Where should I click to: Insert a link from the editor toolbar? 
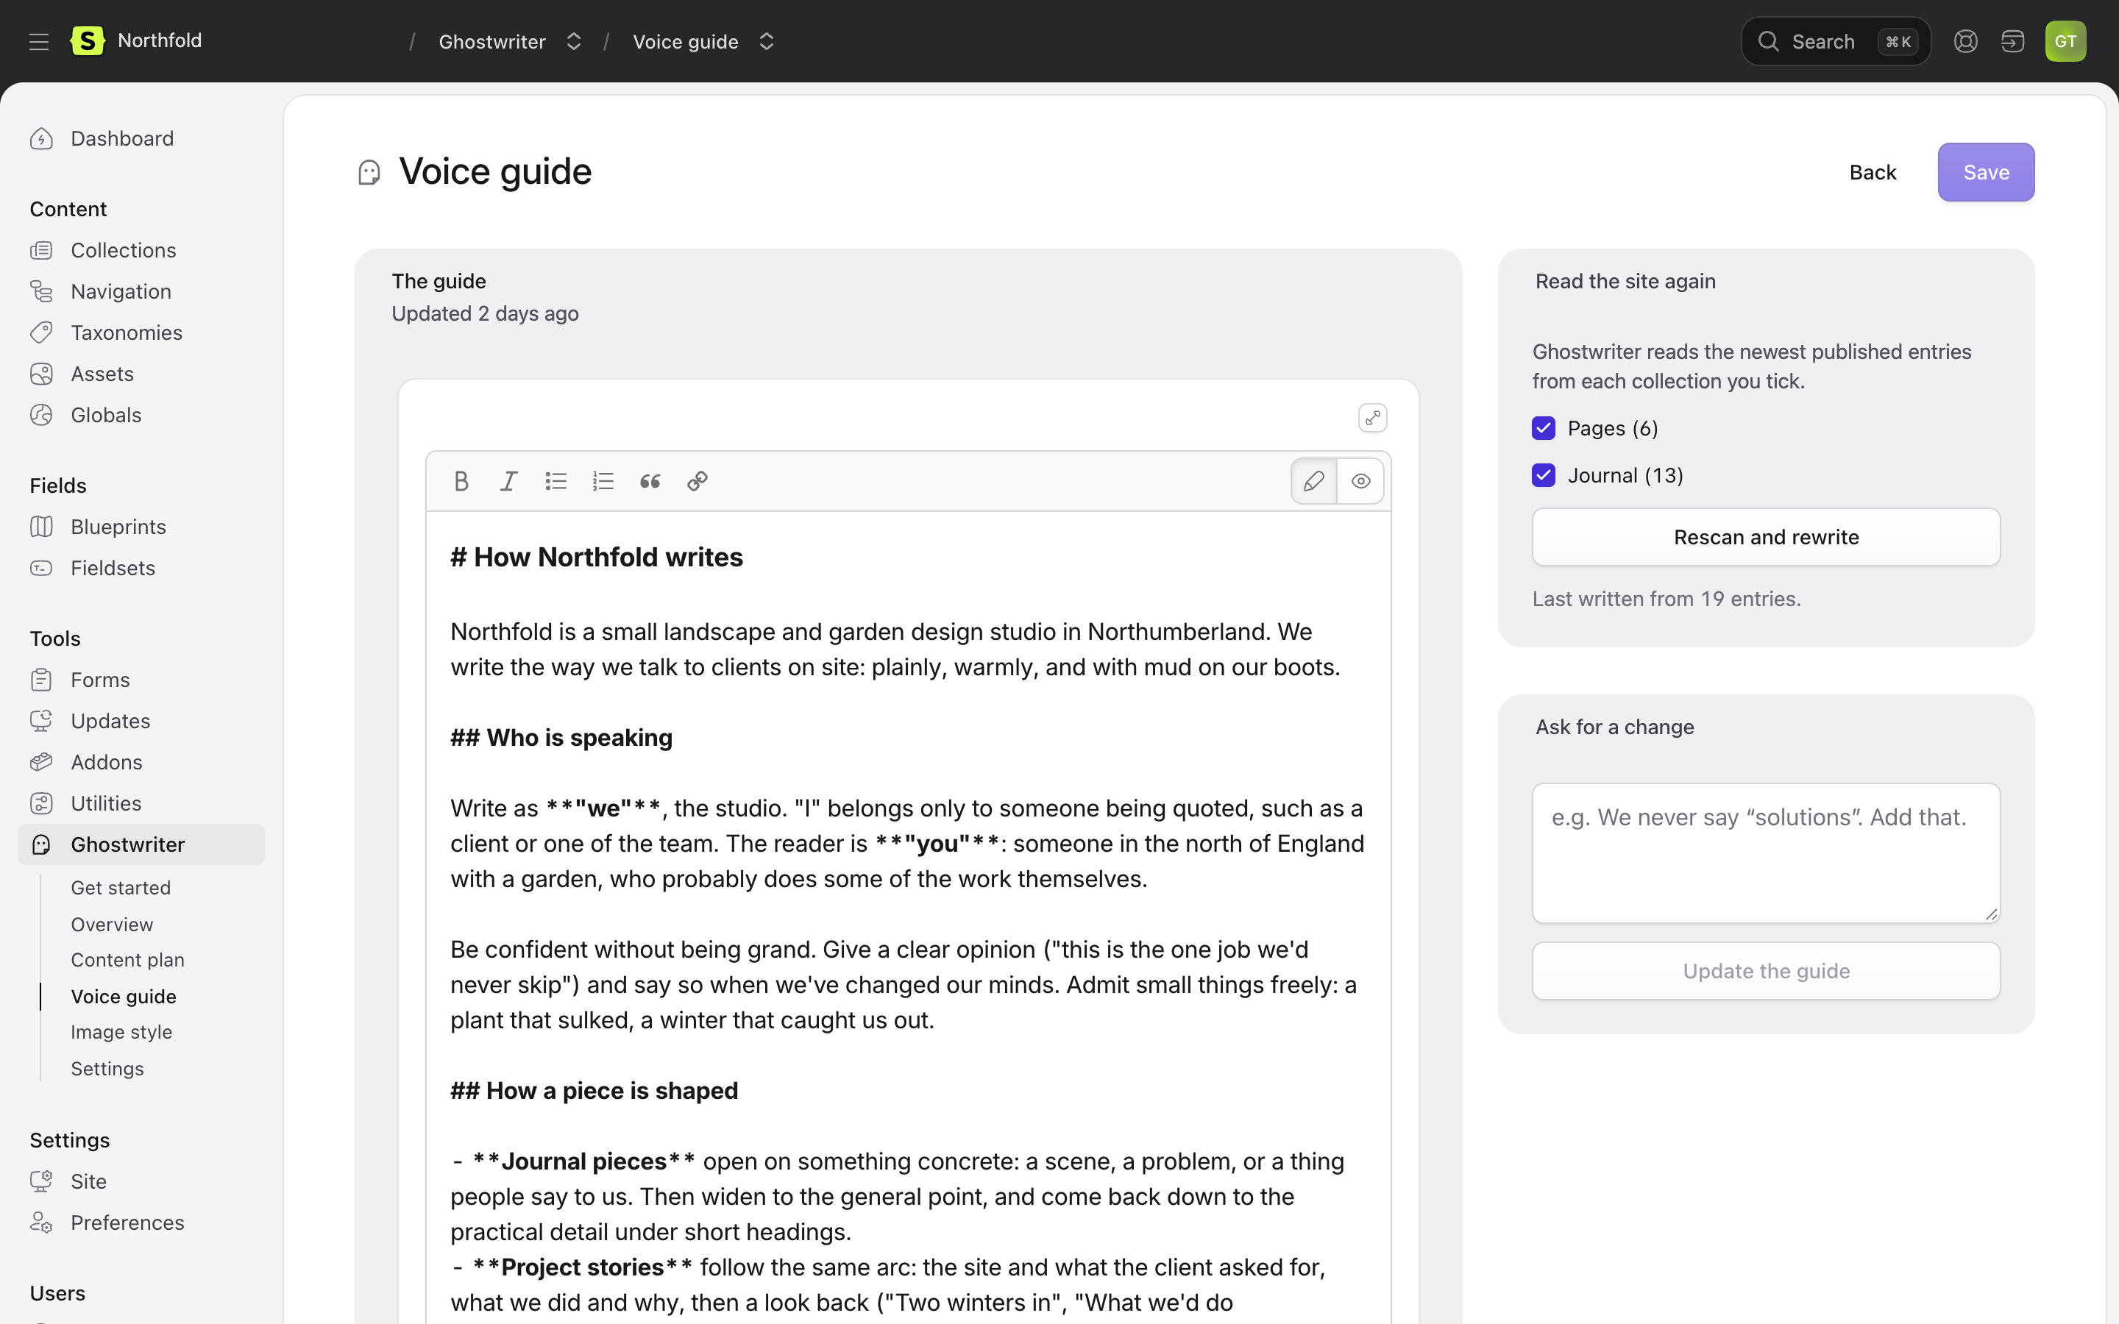[x=697, y=481]
